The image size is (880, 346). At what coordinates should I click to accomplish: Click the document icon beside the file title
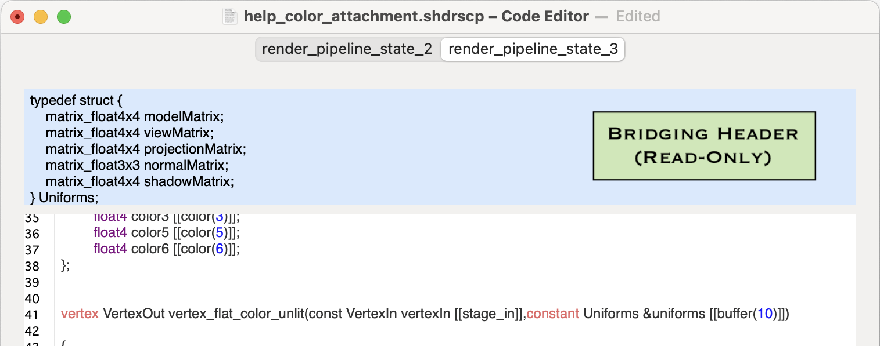[x=230, y=16]
